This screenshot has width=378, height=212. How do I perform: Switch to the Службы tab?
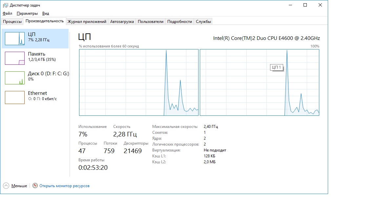pos(203,22)
